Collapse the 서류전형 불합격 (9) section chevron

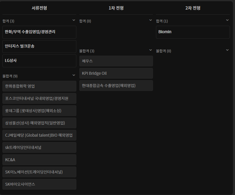pyautogui.click(x=74, y=75)
